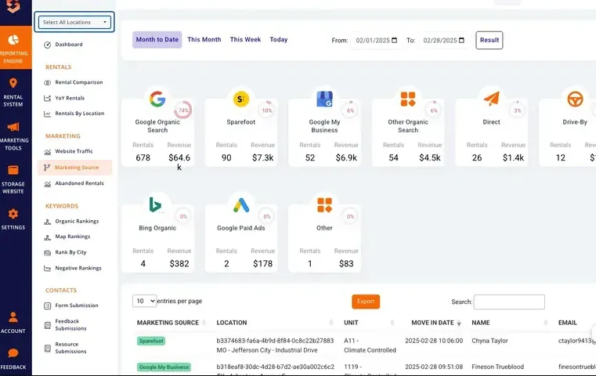Click the Search input field

coord(509,302)
